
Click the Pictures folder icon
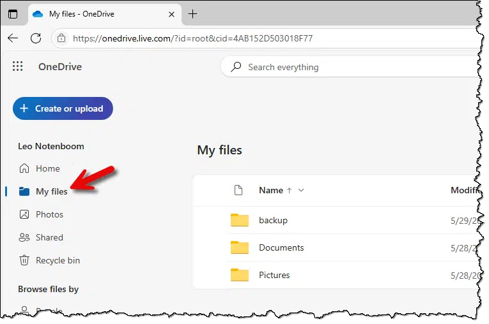(240, 275)
